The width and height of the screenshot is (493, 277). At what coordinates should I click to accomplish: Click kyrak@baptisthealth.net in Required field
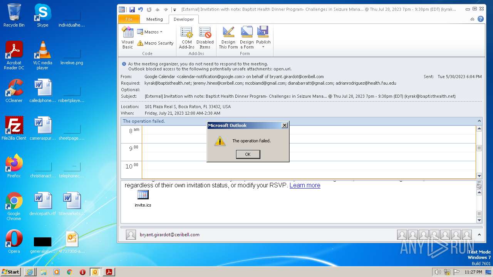(168, 83)
